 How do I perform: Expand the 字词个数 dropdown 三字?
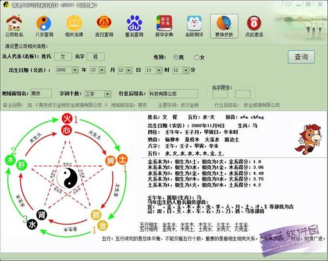pos(108,94)
